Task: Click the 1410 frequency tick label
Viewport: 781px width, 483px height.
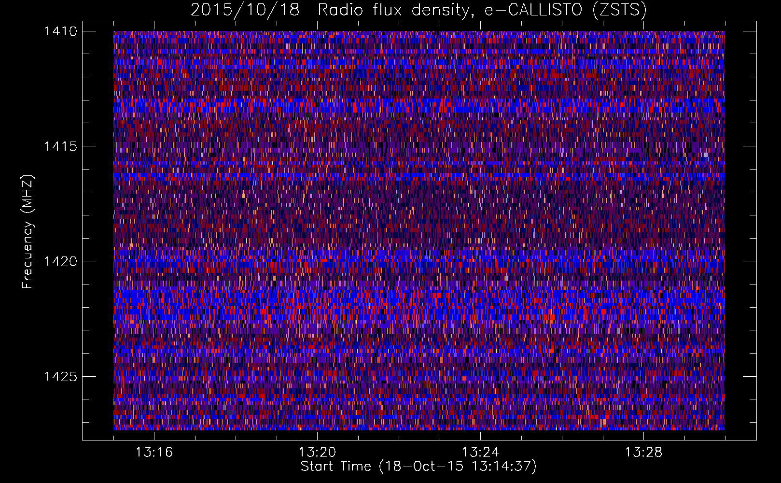Action: tap(60, 31)
